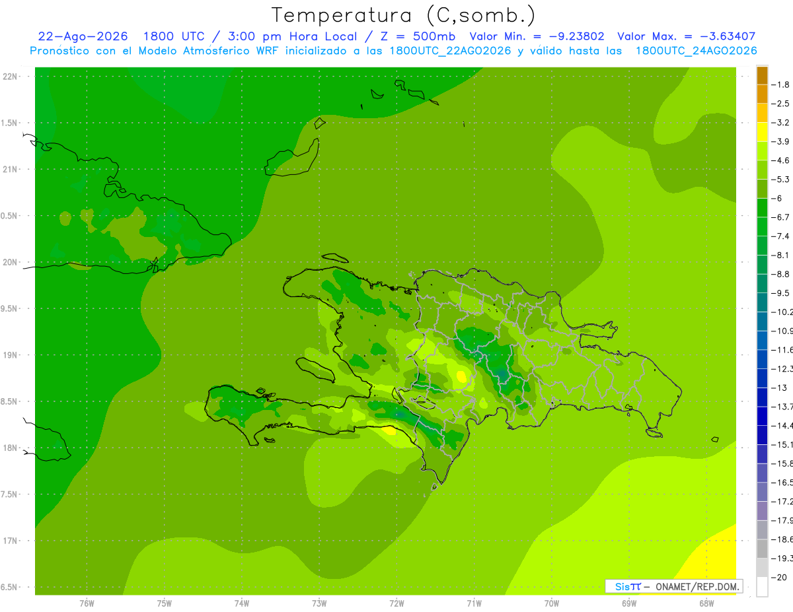
Task: Click the "-7.4" colorbar label
Action: click(x=780, y=236)
